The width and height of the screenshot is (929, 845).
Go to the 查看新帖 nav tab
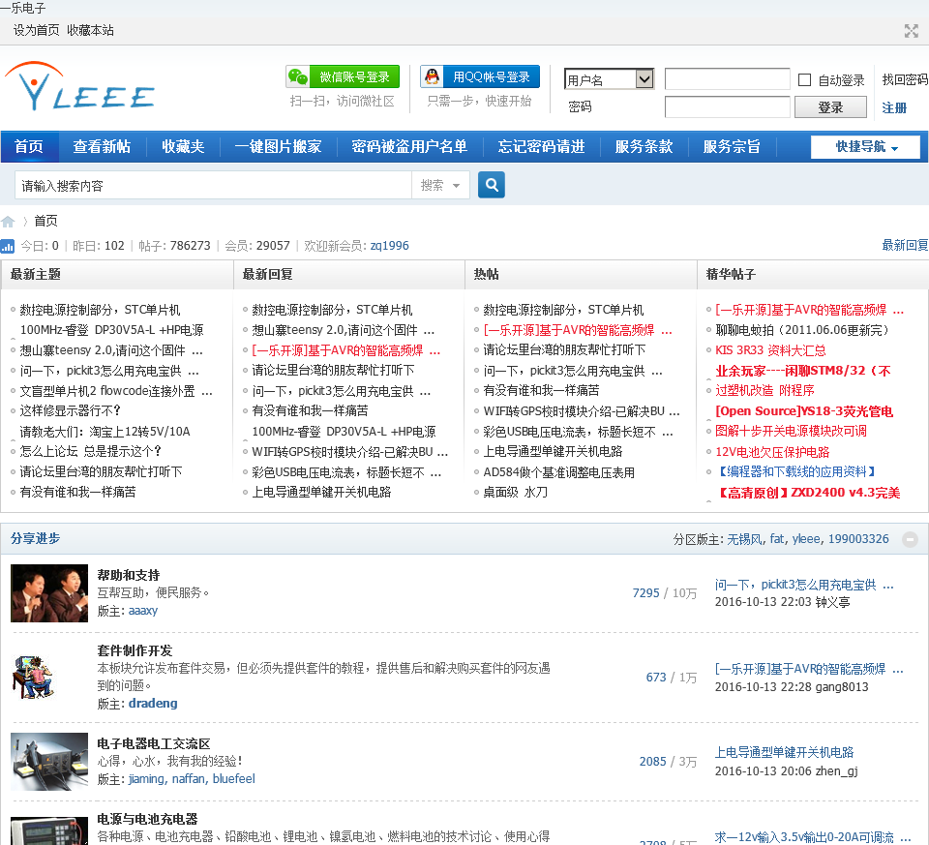tap(102, 147)
